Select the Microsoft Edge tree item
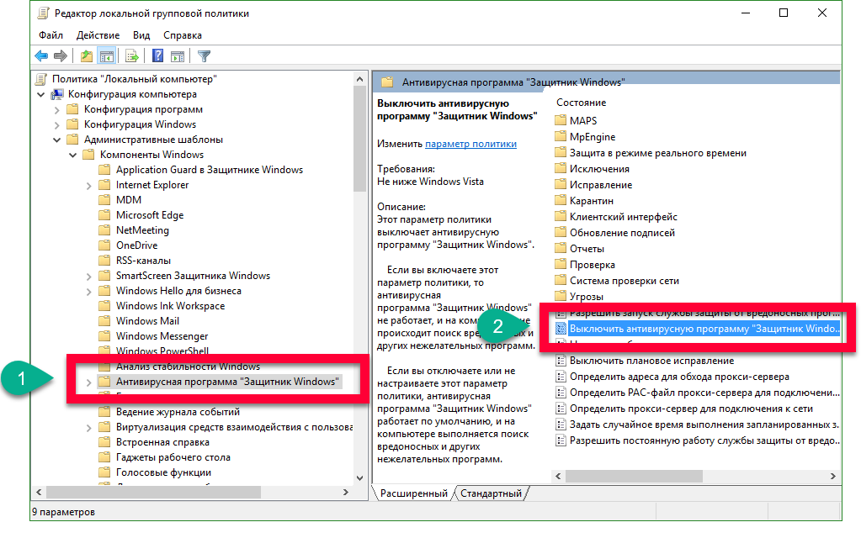 pos(149,215)
